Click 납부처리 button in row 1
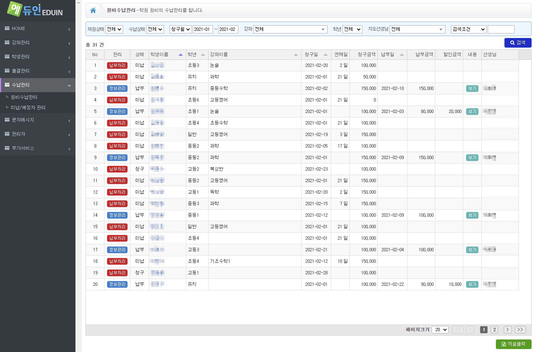The image size is (542, 352). [117, 65]
